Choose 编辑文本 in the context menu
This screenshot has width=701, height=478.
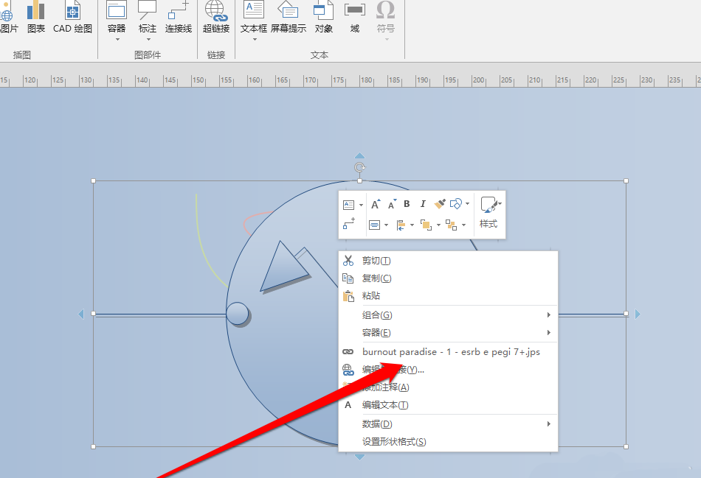(x=384, y=405)
